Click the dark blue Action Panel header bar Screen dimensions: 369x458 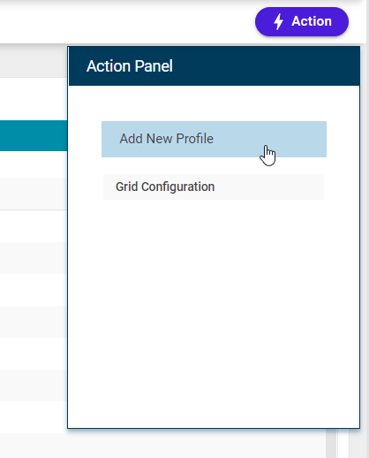214,66
